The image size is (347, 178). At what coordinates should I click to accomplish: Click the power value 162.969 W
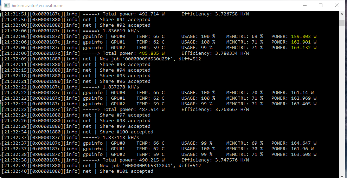pos(304,98)
